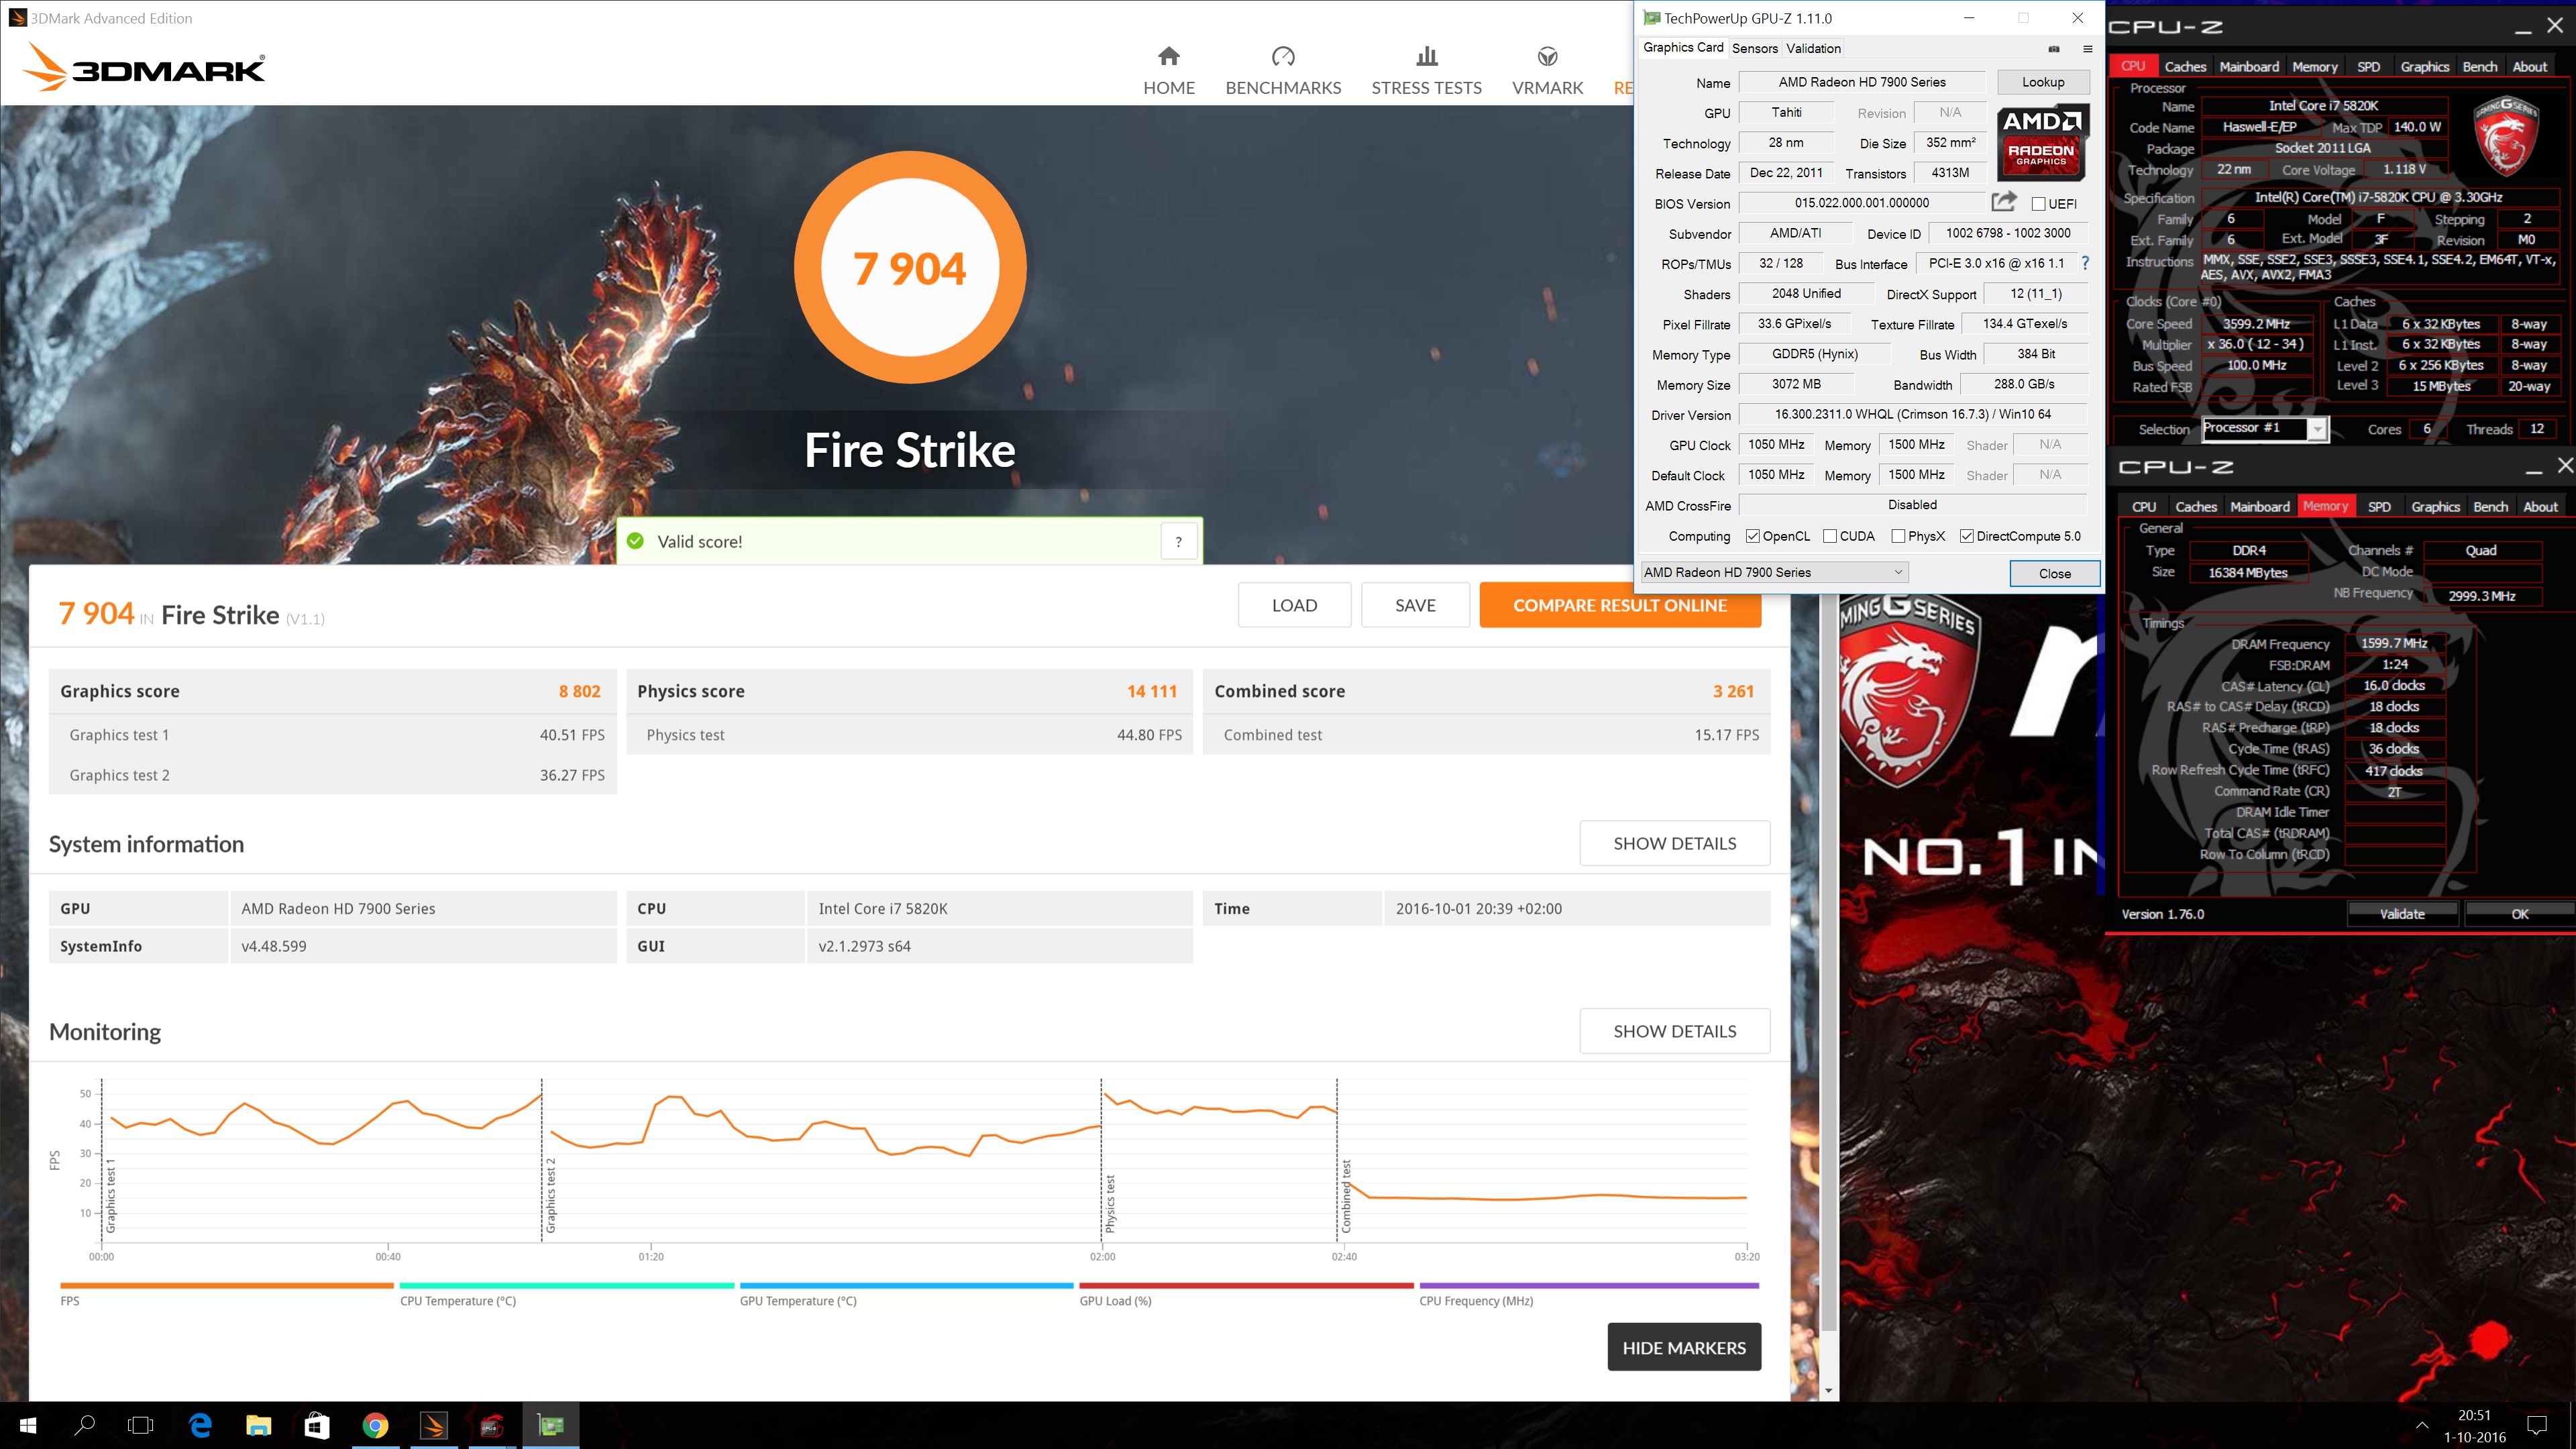The height and width of the screenshot is (1449, 2576).
Task: Show details for System information
Action: coord(1674,843)
